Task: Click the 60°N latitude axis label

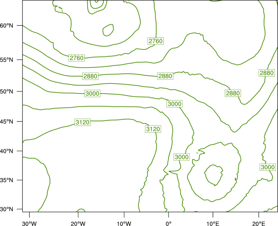Action: (7, 25)
